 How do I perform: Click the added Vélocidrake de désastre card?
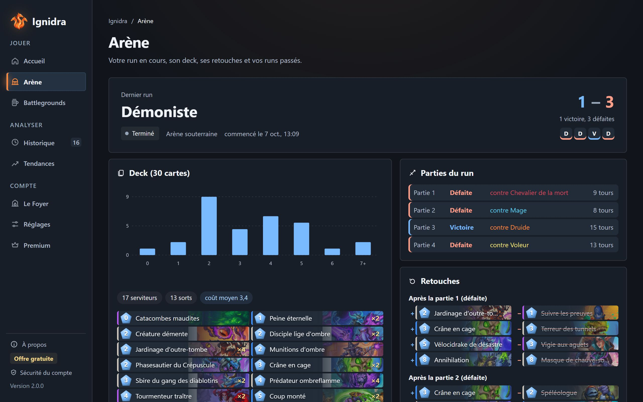(463, 344)
